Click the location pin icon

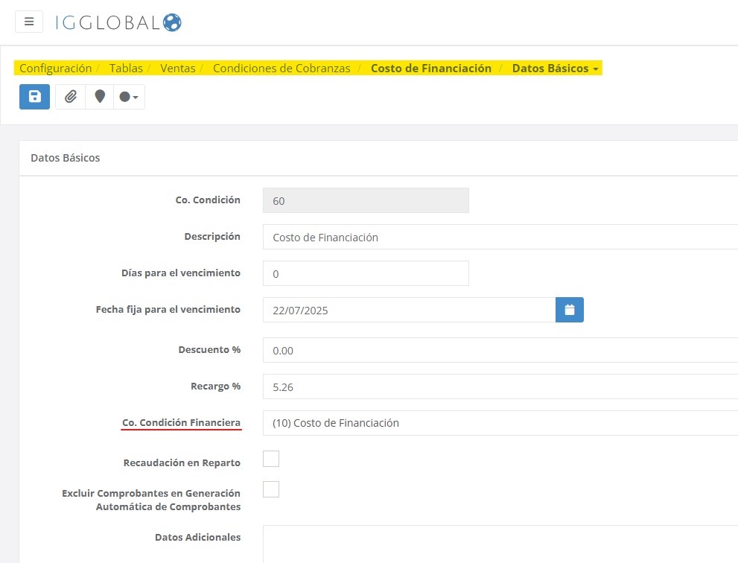point(100,97)
